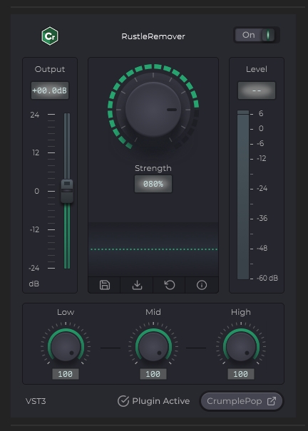The width and height of the screenshot is (308, 431).
Task: Click the High 100 value box
Action: pos(241,374)
